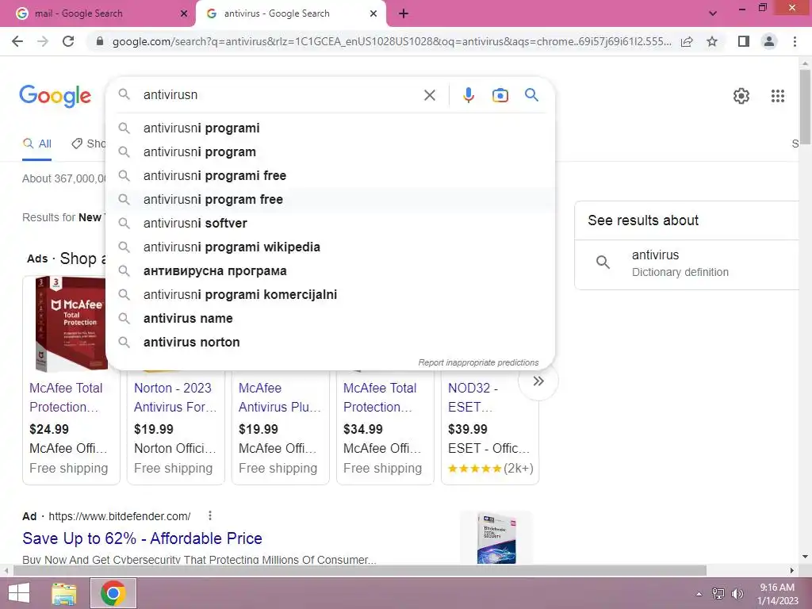
Task: Choose suggestion antivirusni programi free
Action: (x=330, y=175)
